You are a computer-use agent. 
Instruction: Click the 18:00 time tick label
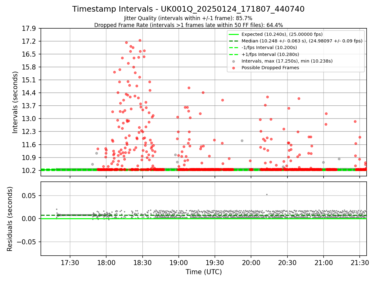[106, 263]
